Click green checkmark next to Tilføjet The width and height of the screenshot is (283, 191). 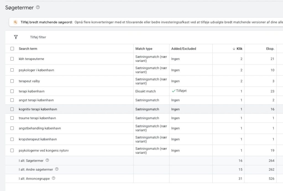174,91
